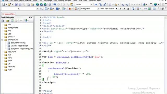The image size is (167, 94).
Task: Open the Tools menu
Action: [x=75, y=1]
